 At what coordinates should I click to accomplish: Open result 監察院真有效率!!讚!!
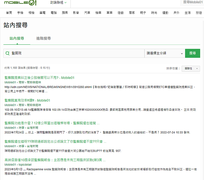[27, 100]
